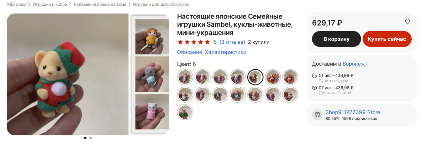Click Купить сейчас button
Viewport: 427px width, 146px height.
tap(387, 39)
